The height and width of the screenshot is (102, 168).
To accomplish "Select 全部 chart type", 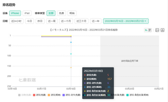I will 51,13.
